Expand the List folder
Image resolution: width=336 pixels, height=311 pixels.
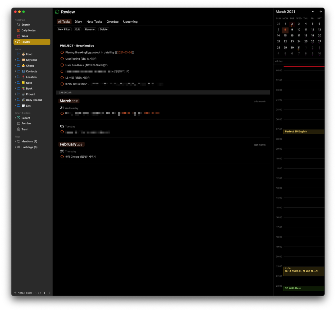[15, 106]
